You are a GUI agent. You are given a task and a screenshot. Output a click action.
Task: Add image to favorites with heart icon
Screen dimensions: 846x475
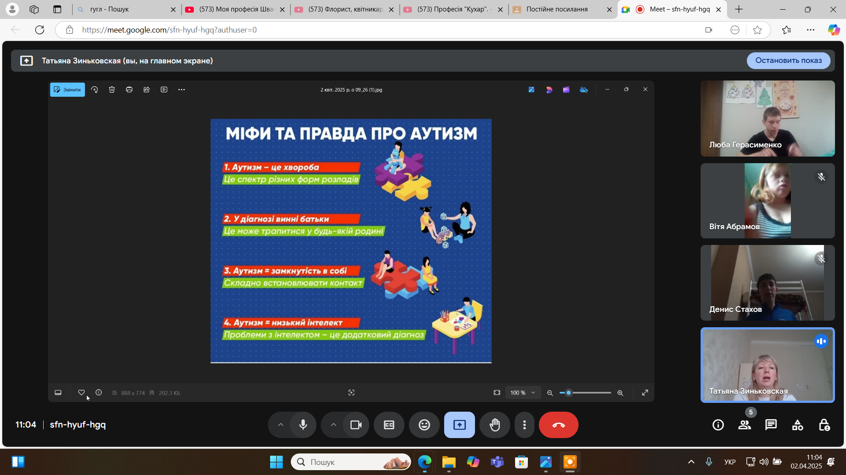[x=81, y=393]
